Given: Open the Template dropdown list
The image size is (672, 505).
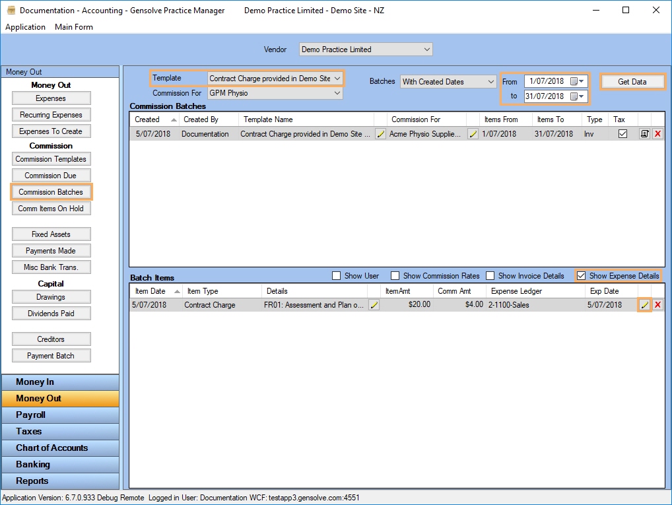Looking at the screenshot, I should click(x=337, y=79).
